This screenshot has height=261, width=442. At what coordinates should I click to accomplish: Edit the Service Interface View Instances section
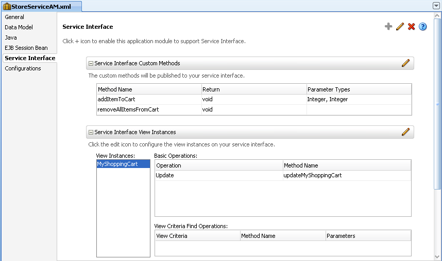405,132
